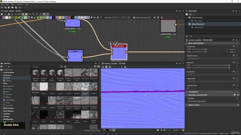241x135 pixels.
Task: Click the fit graph to view icon
Action: coord(2,14)
